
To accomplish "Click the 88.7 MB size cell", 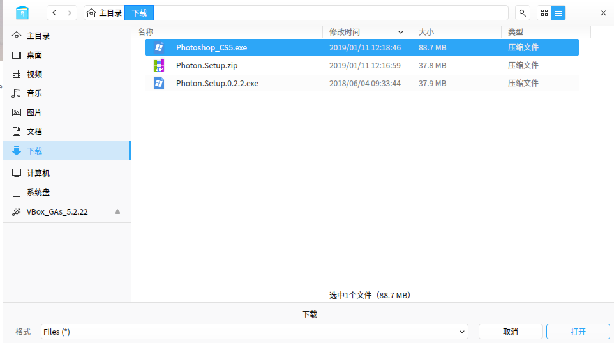I will click(x=432, y=47).
